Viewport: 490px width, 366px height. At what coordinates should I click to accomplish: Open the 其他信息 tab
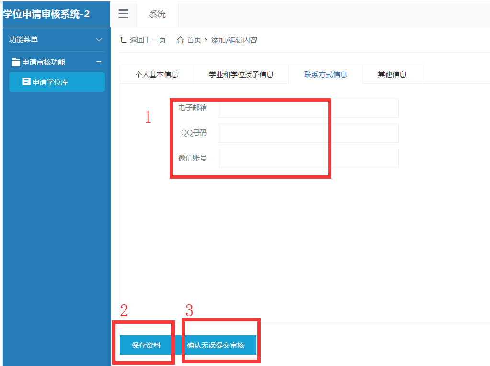(391, 74)
